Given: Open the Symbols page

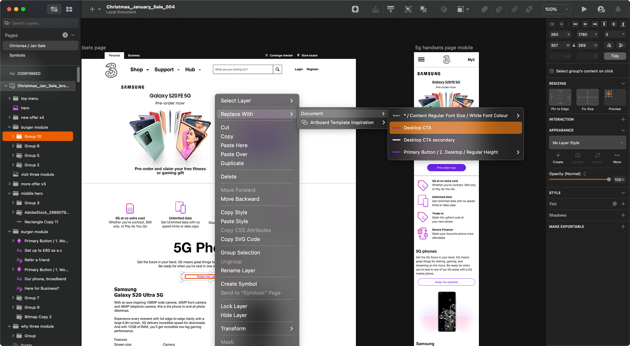Looking at the screenshot, I should [17, 55].
